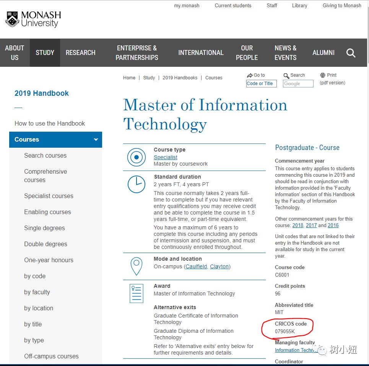Open the pdf version link

tap(332, 83)
